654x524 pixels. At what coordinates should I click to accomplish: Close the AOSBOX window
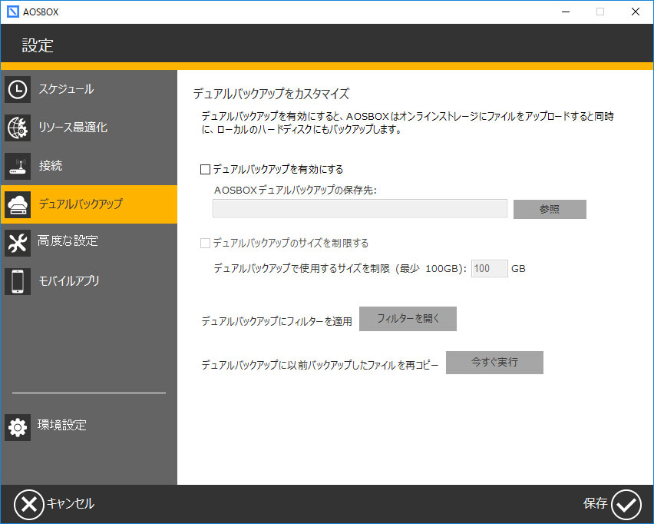pos(636,12)
